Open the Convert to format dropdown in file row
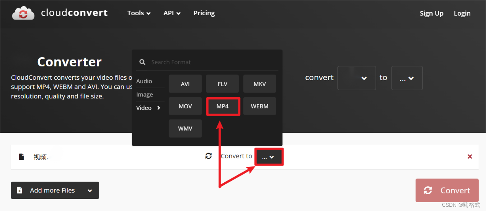The width and height of the screenshot is (486, 211). pos(269,157)
